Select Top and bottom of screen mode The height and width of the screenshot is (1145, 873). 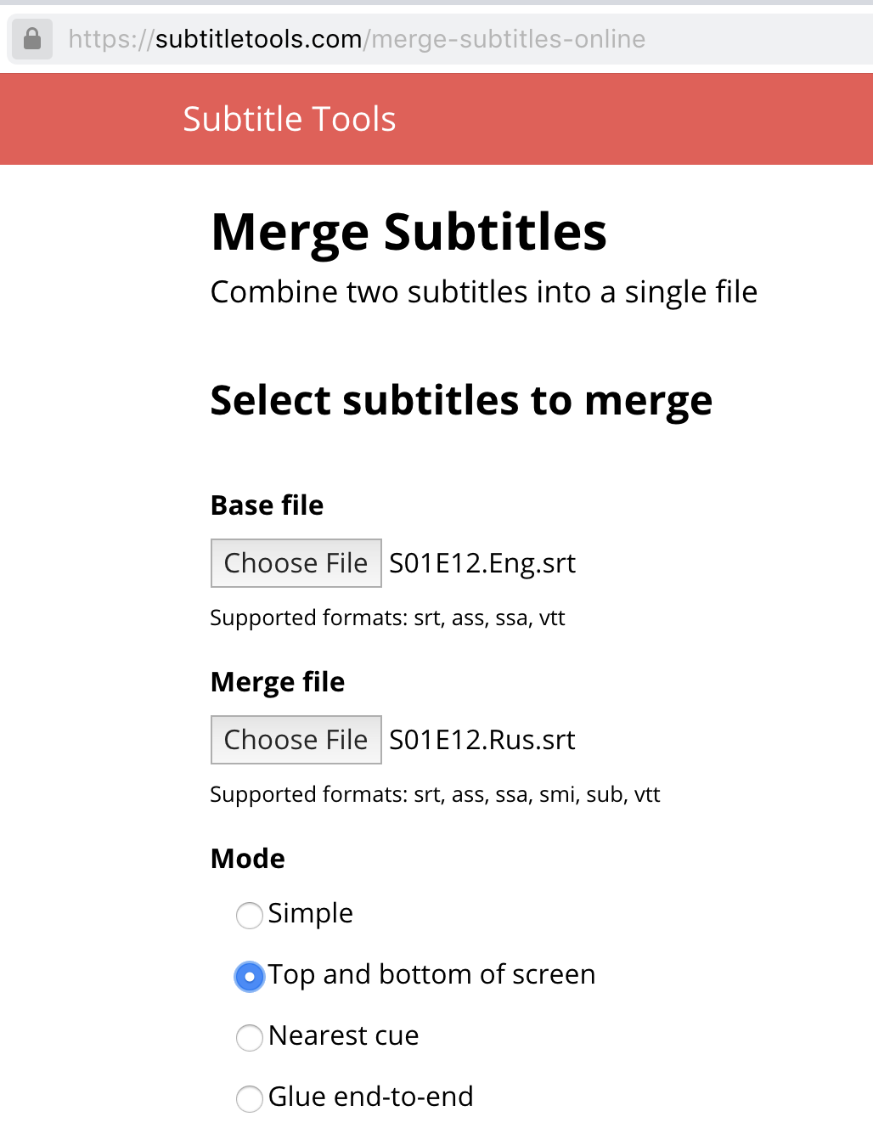[249, 977]
